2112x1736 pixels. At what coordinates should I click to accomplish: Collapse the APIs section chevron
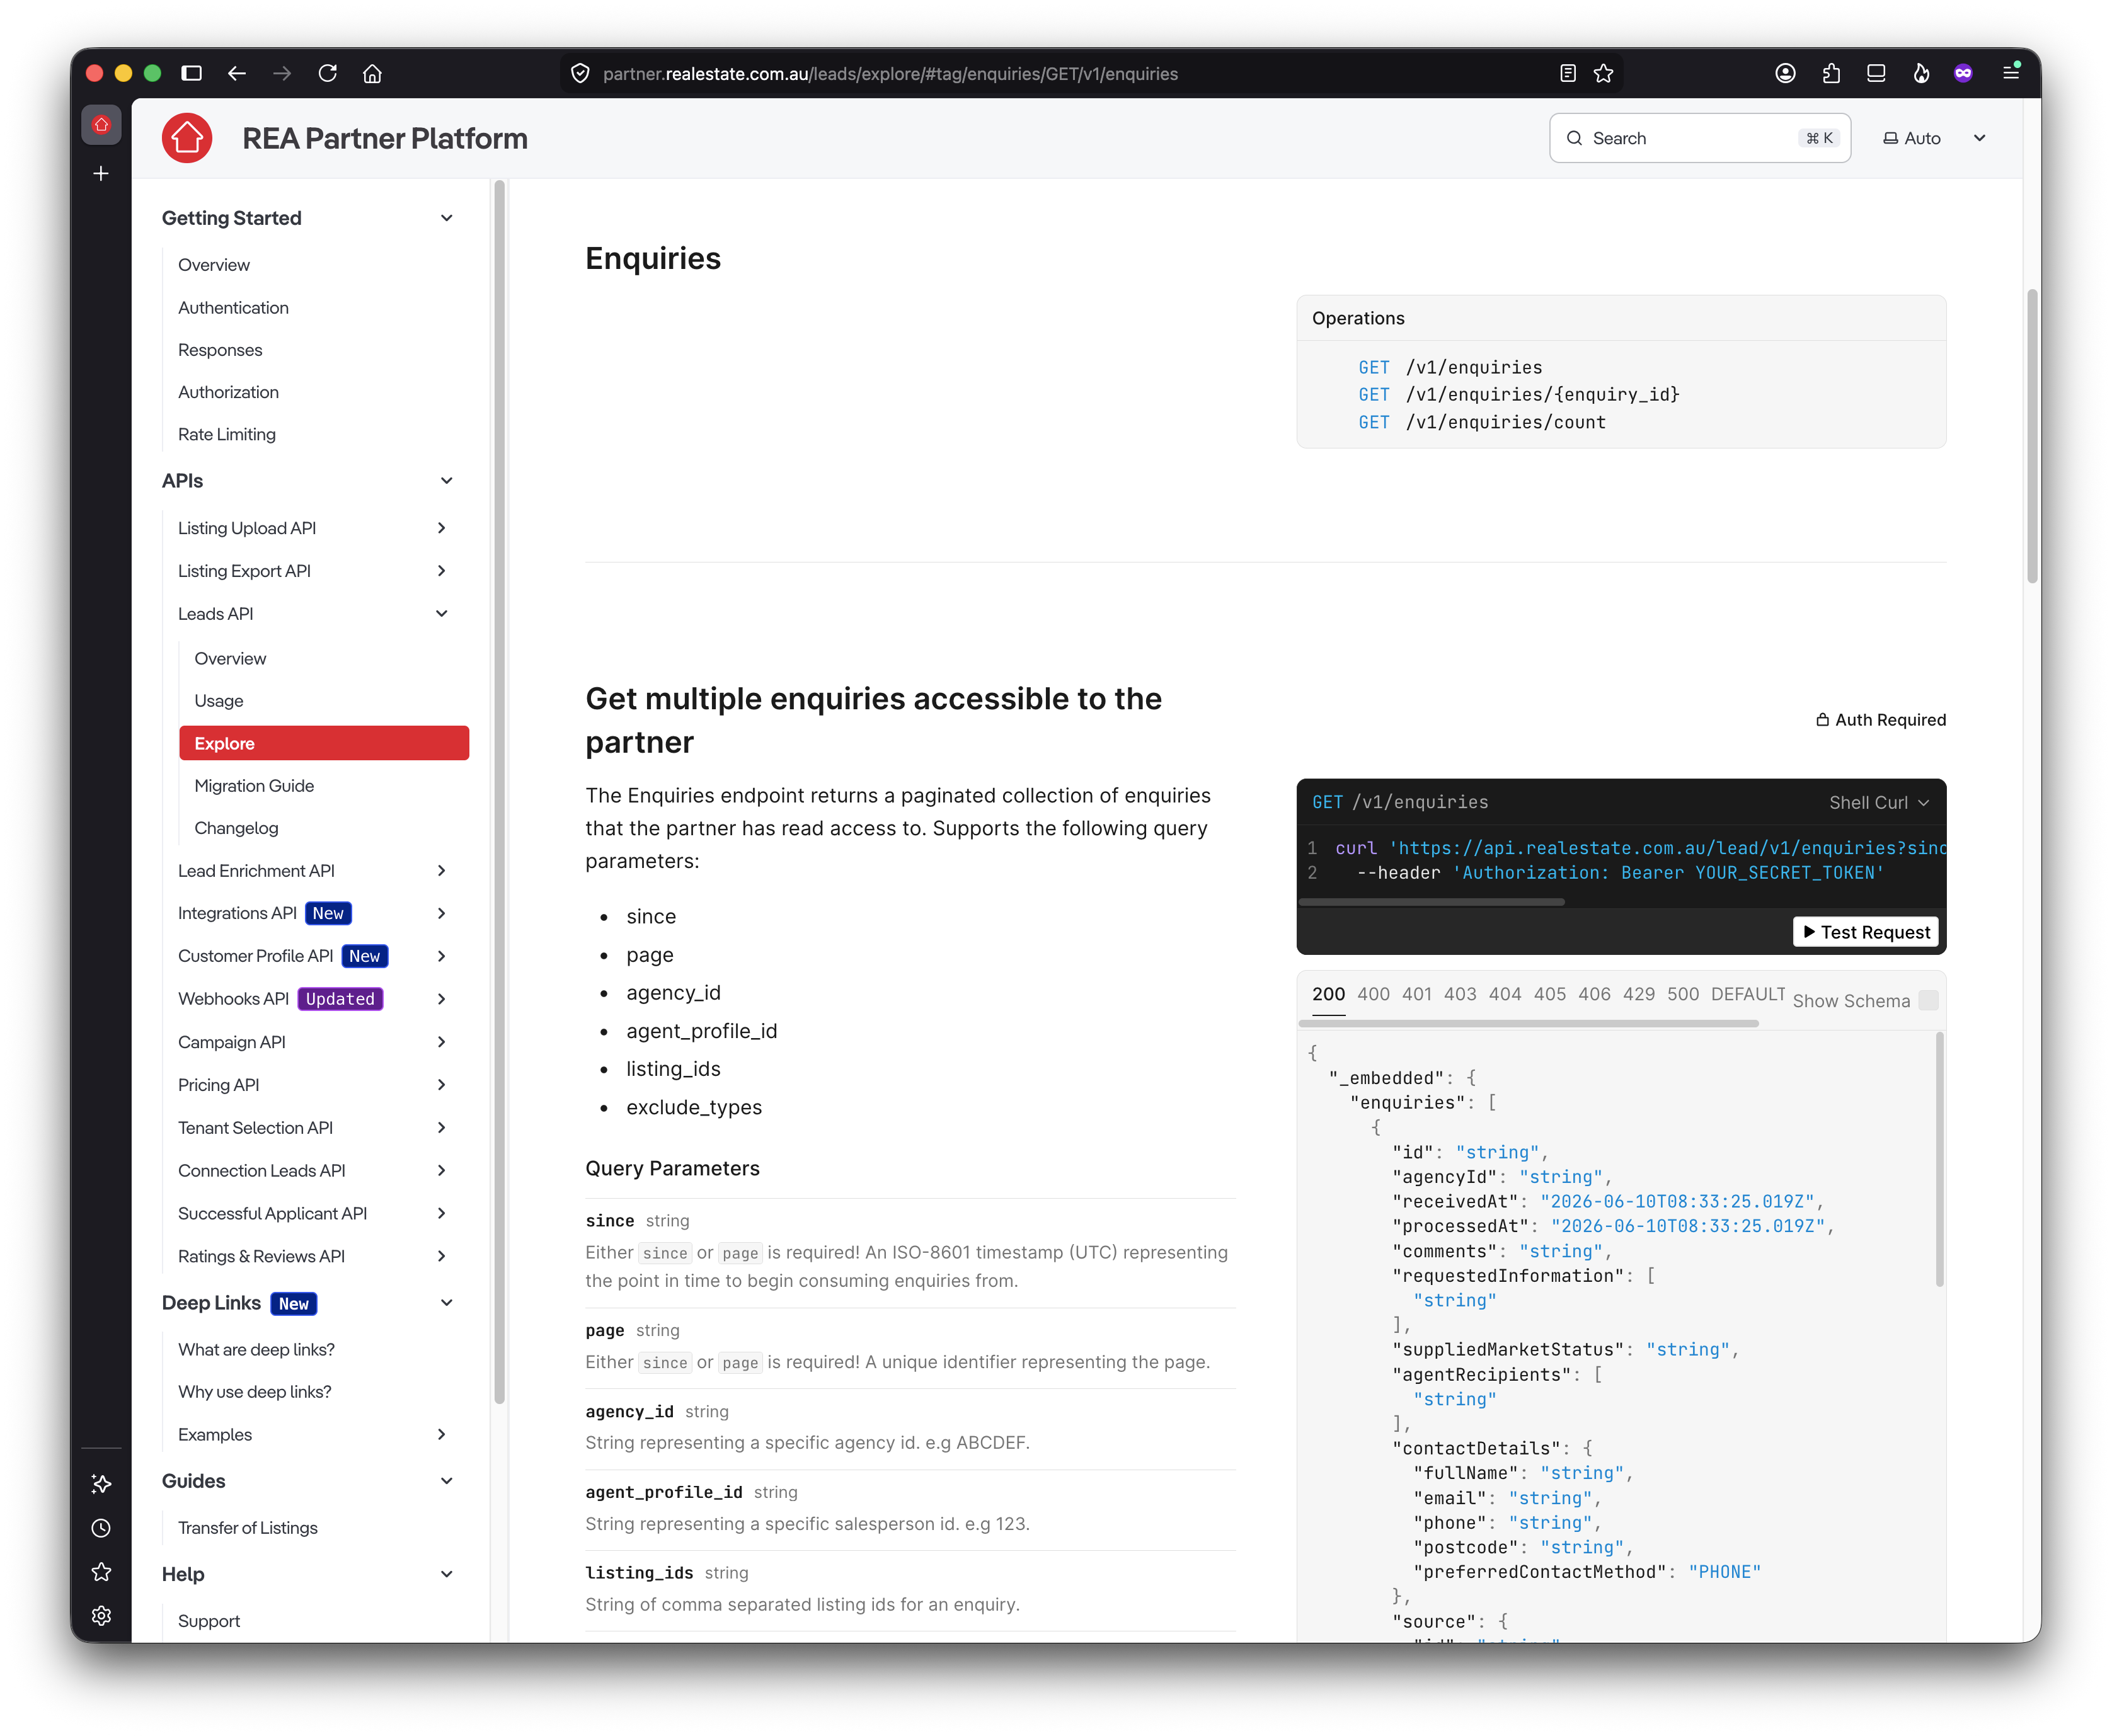click(x=447, y=481)
